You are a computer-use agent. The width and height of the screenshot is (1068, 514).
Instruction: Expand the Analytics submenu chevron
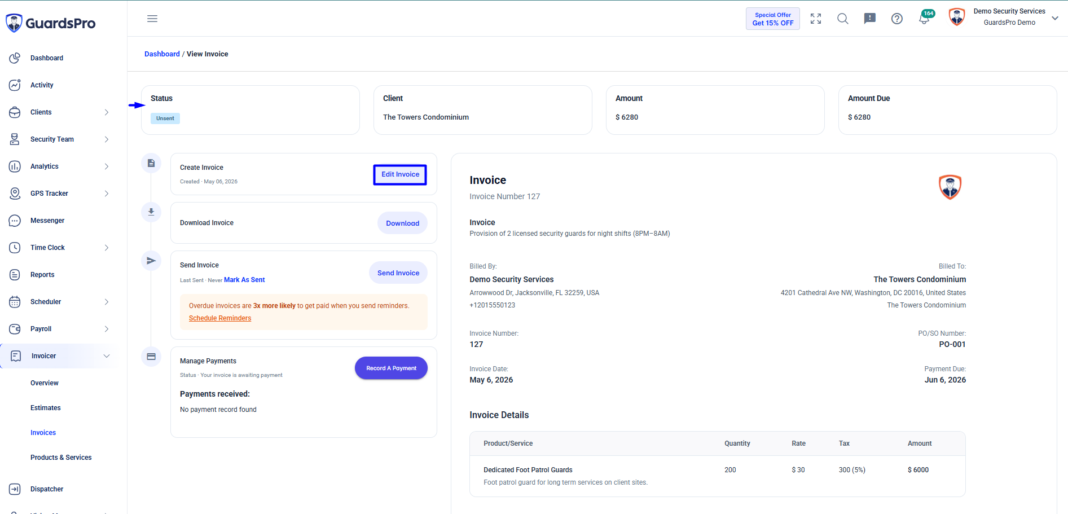[107, 166]
